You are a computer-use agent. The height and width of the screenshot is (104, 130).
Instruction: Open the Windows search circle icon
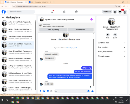[x=7, y=100]
